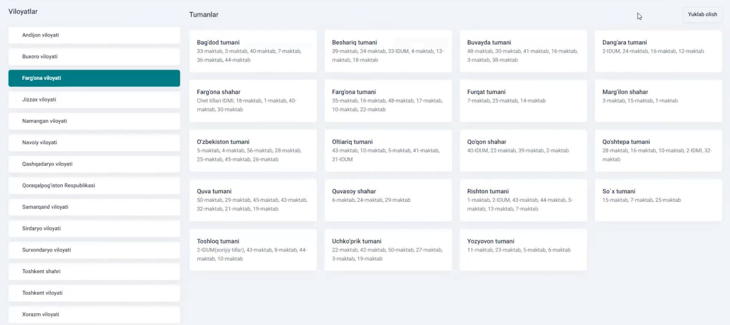The height and width of the screenshot is (325, 730).
Task: Select Andijon viloyati in the list
Action: pos(94,35)
